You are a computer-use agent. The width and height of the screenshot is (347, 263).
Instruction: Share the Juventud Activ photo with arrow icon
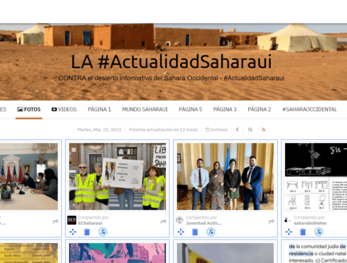(x=272, y=221)
